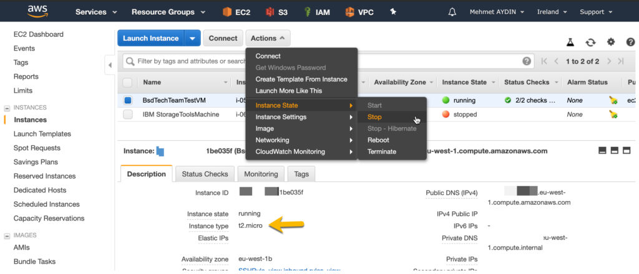
Task: Minimize the details pane
Action: [602, 151]
